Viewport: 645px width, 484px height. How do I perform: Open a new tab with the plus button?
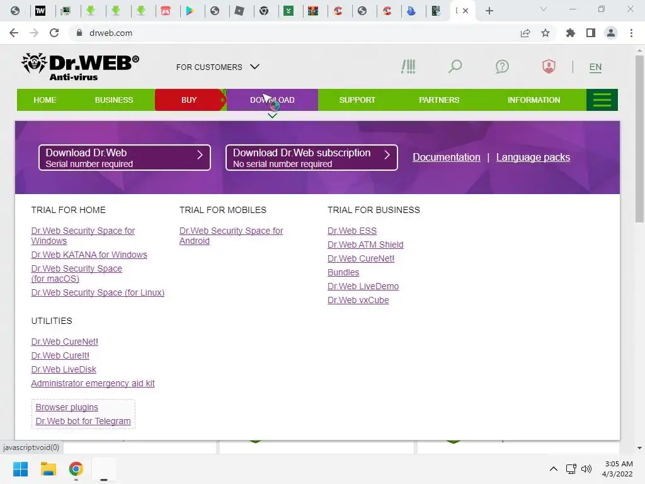(x=489, y=11)
